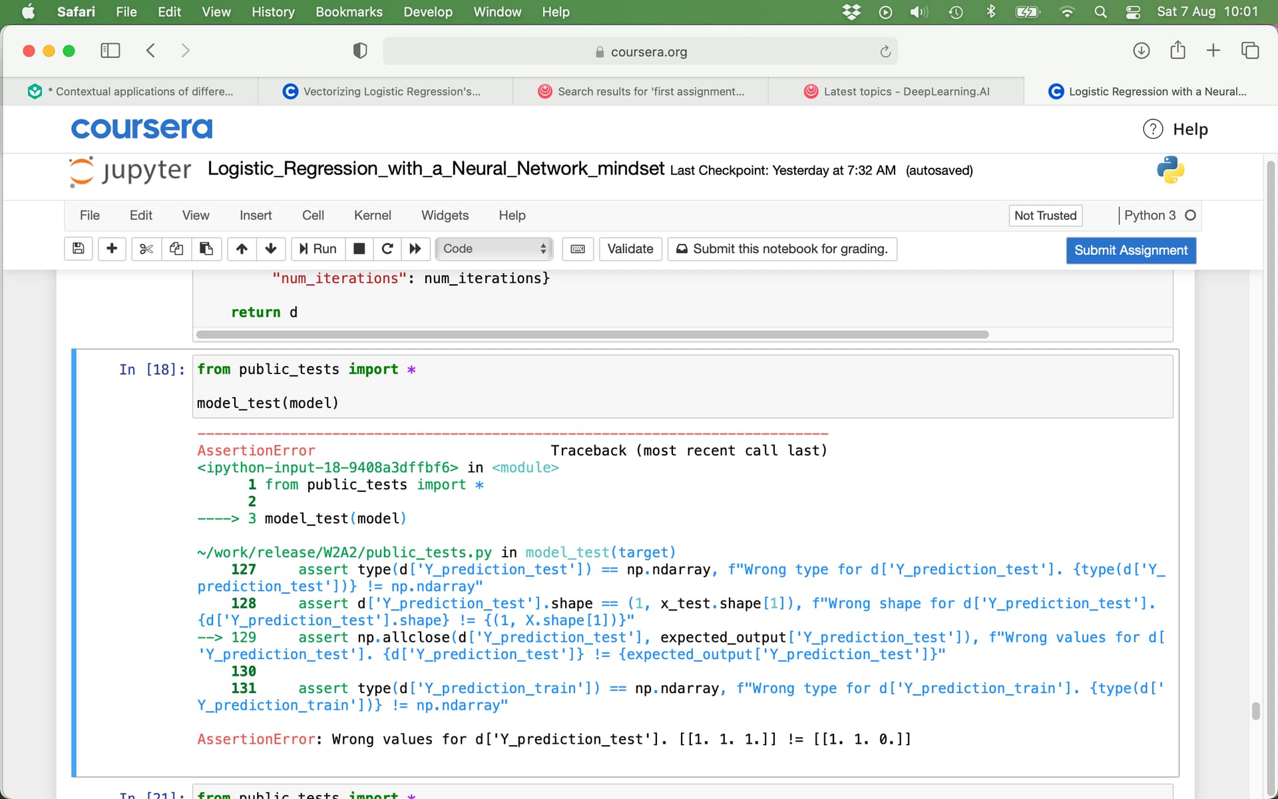Toggle the Not Trusted notebook status

tap(1045, 215)
